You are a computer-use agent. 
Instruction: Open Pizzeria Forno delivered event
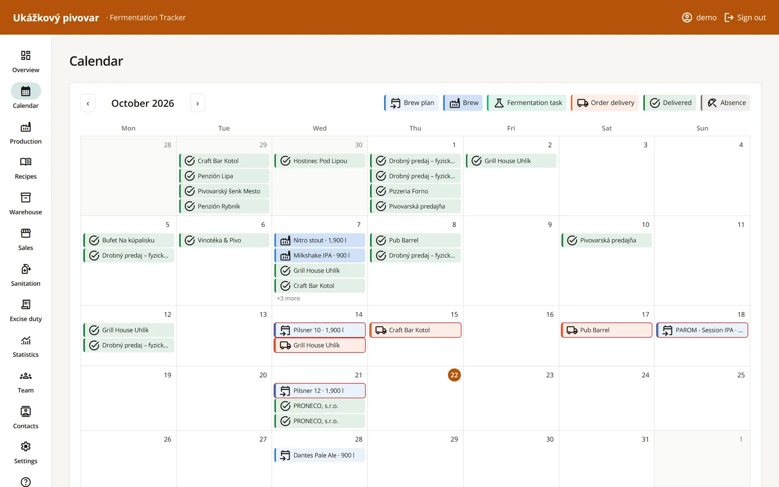click(x=415, y=191)
